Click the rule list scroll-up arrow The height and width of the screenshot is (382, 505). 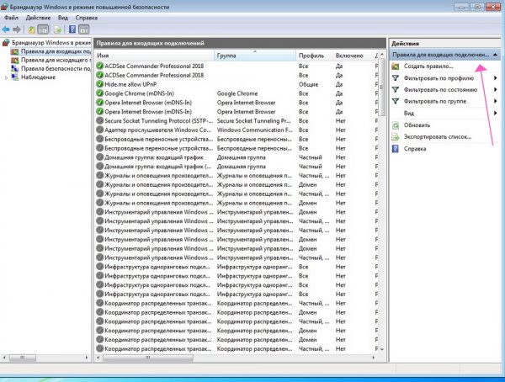tap(382, 55)
